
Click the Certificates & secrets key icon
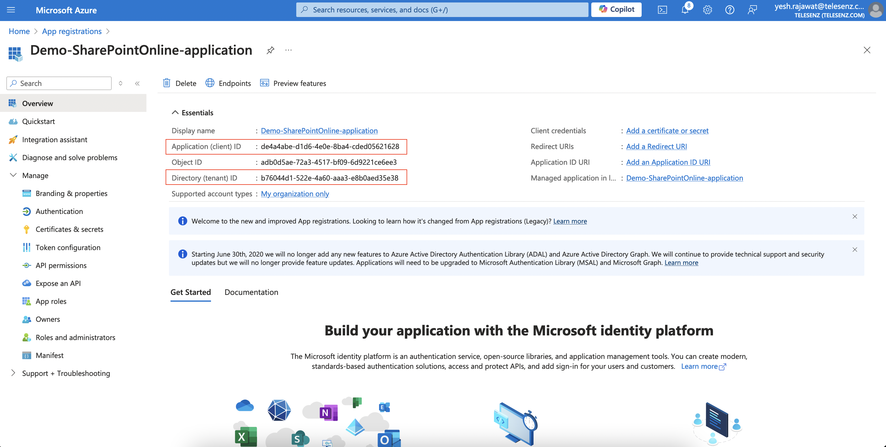click(x=27, y=229)
